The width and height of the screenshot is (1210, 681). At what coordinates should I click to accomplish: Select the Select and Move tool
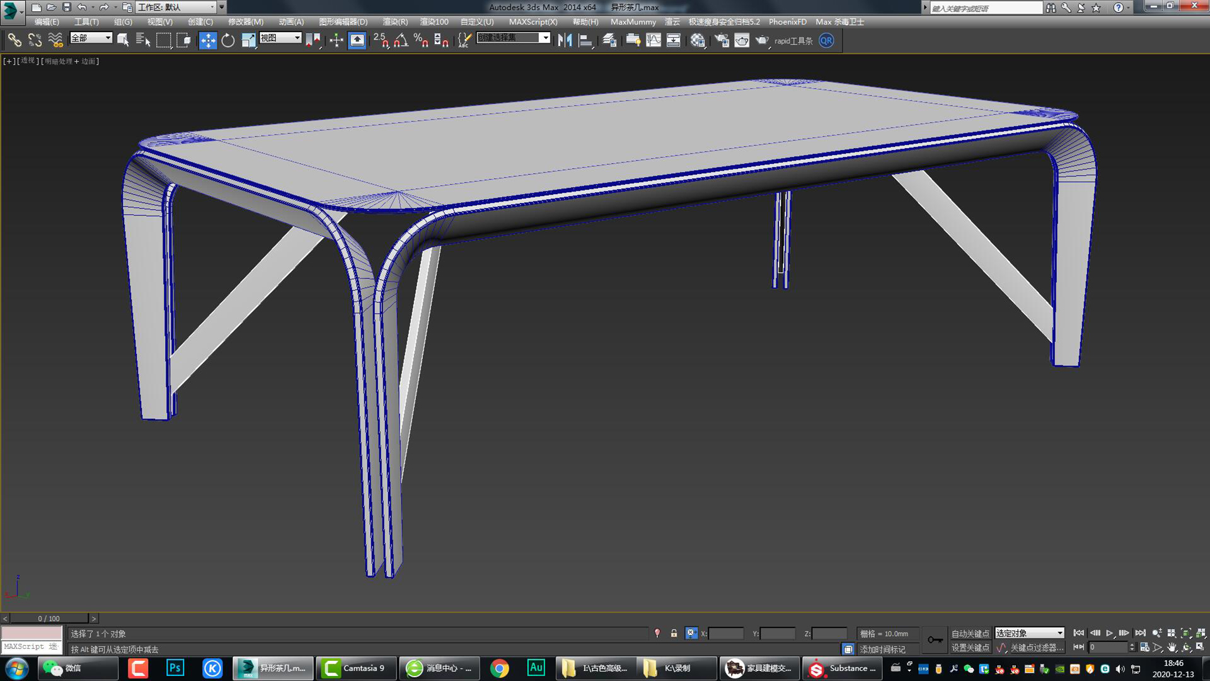[208, 40]
